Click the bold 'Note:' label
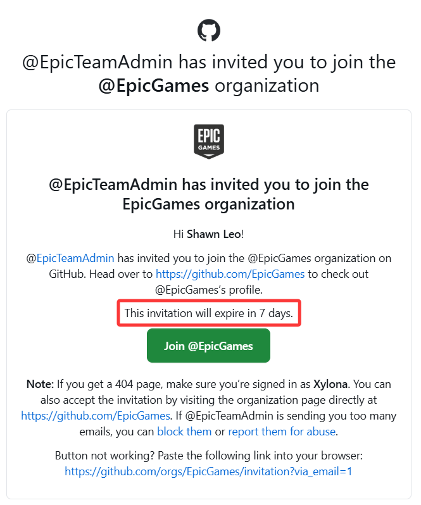The image size is (421, 505). pyautogui.click(x=40, y=384)
